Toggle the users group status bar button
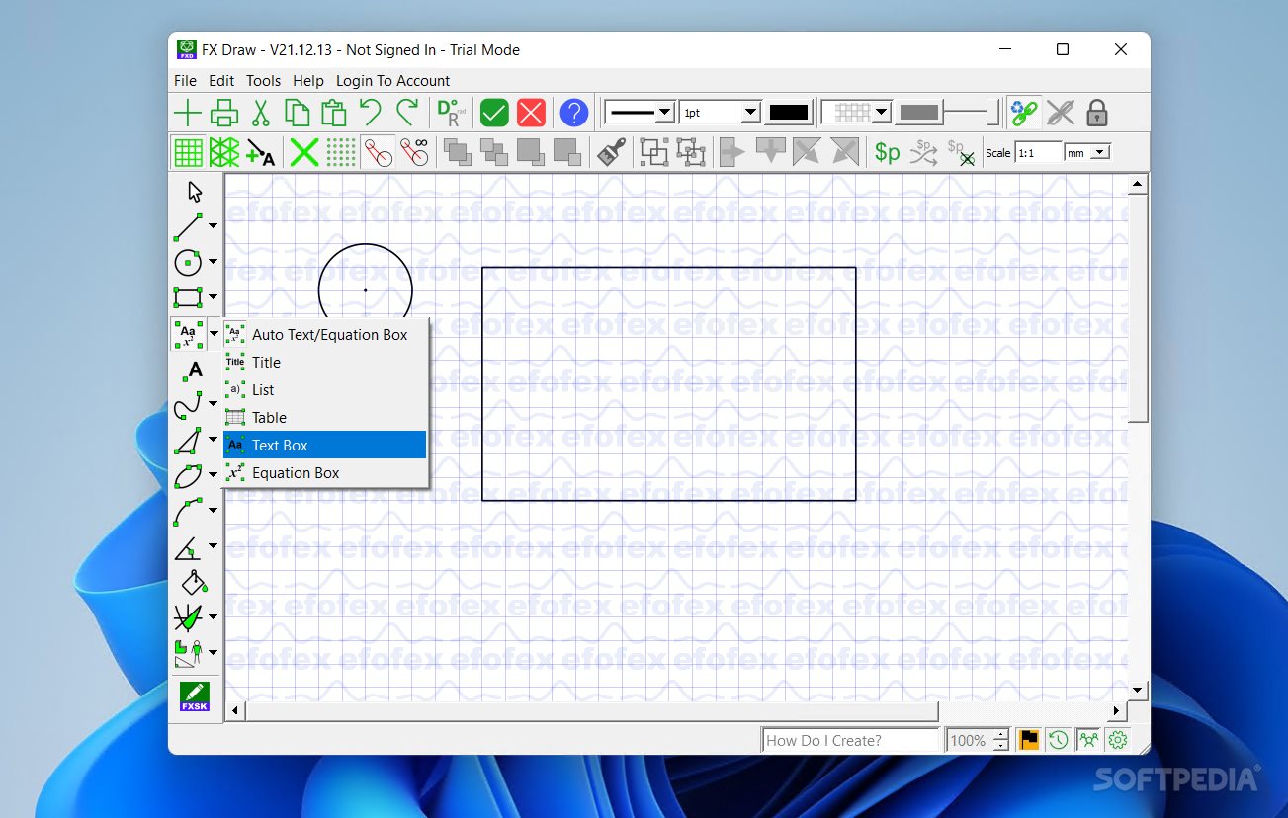Image resolution: width=1288 pixels, height=818 pixels. tap(1088, 740)
